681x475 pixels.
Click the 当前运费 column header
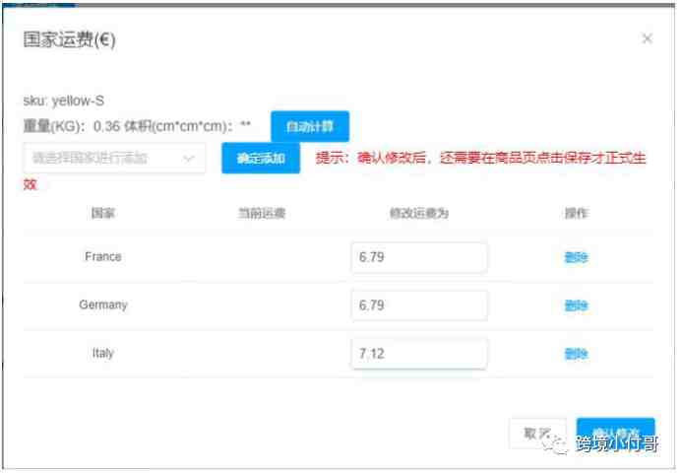(x=262, y=213)
